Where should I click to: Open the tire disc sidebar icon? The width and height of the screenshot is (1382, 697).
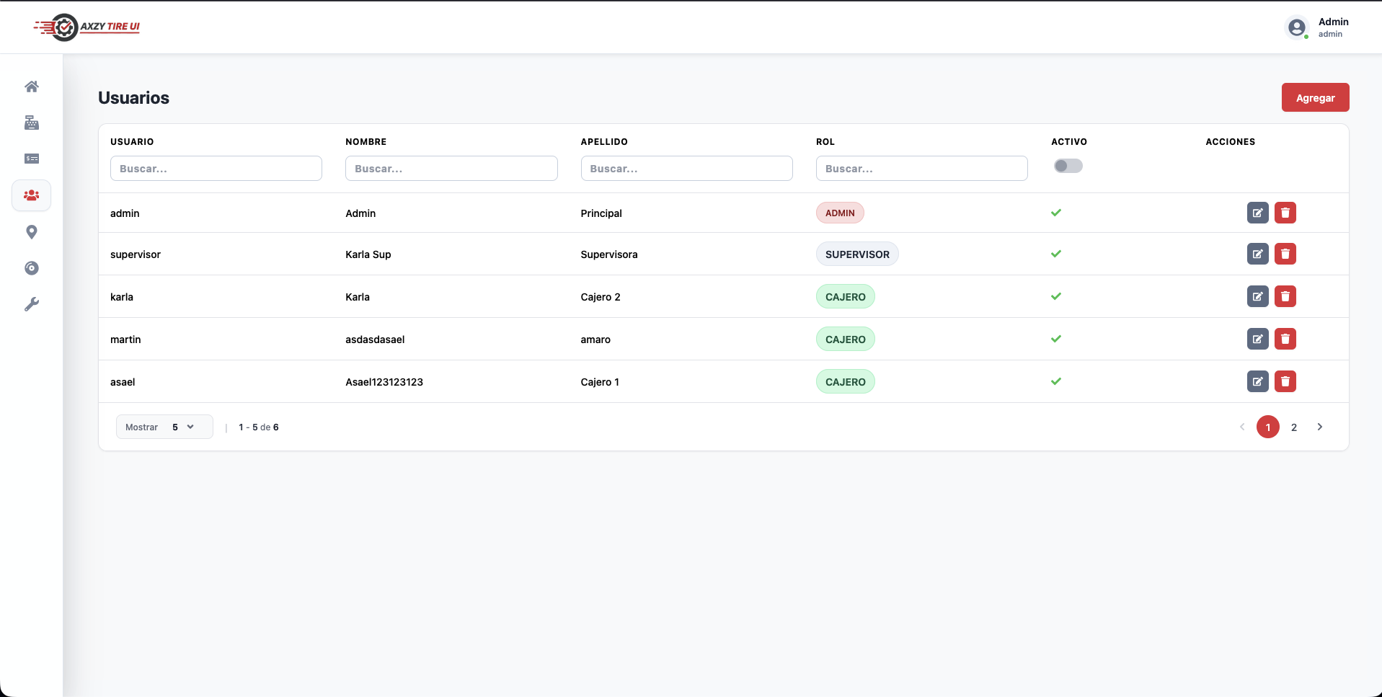[32, 268]
